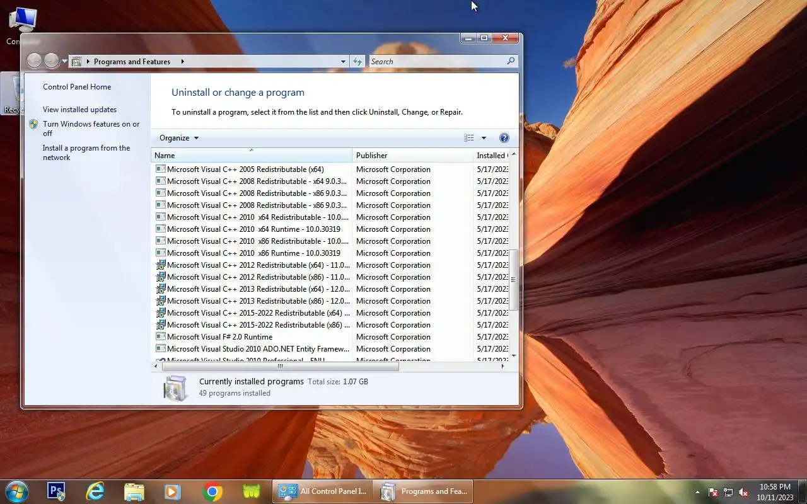Screen dimensions: 807x504
Task: Sort the list by Name column header
Action: pyautogui.click(x=251, y=155)
